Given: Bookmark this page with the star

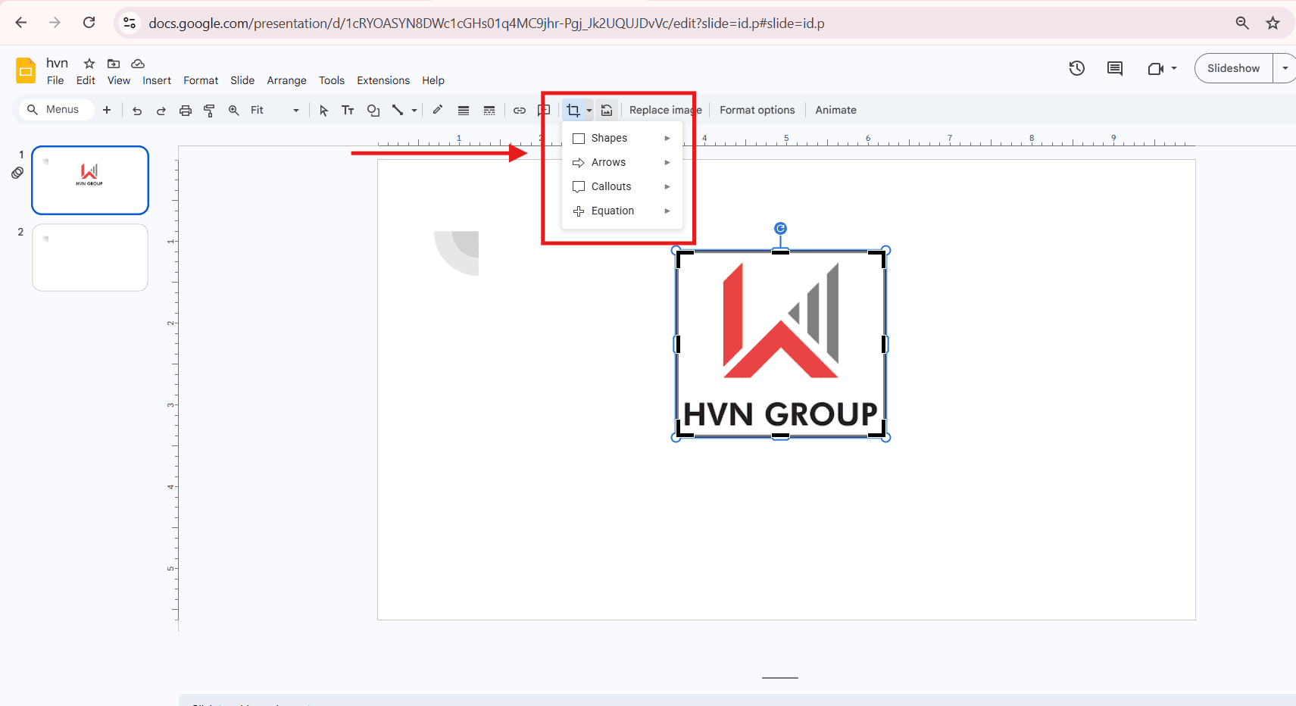Looking at the screenshot, I should 1273,23.
